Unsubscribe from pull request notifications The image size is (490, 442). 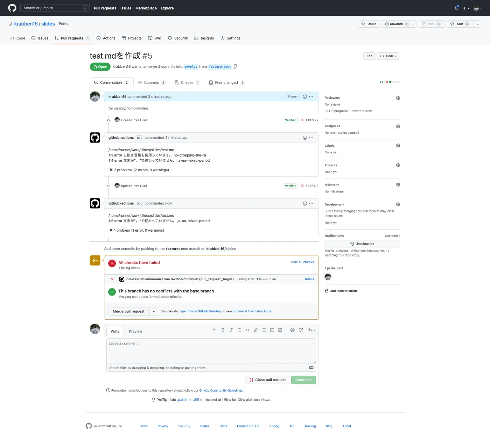362,244
